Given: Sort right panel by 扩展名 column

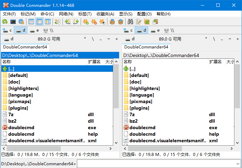Looking at the screenshot, I should pos(217,62).
